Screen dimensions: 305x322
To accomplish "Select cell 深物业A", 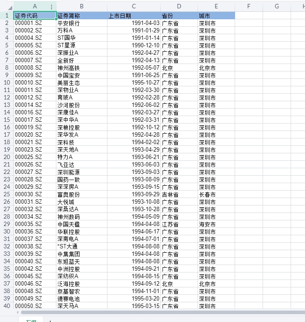I will tap(82, 90).
